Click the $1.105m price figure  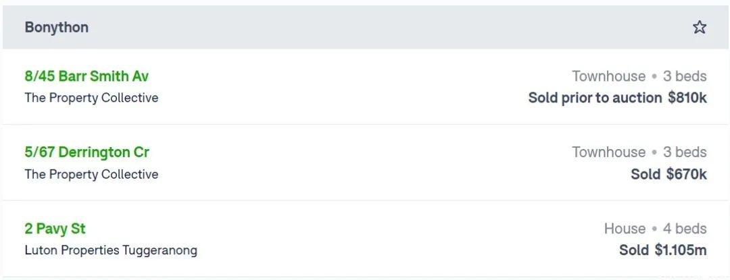point(681,251)
